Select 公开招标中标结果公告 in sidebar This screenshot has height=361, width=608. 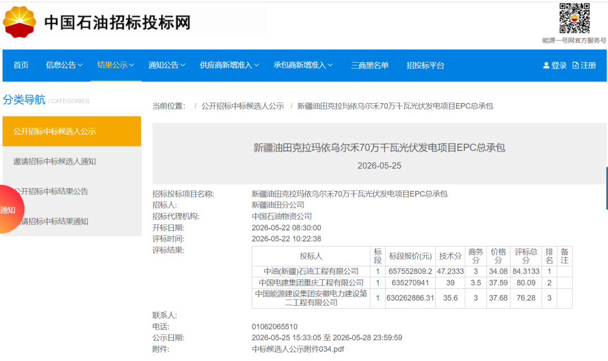[71, 191]
